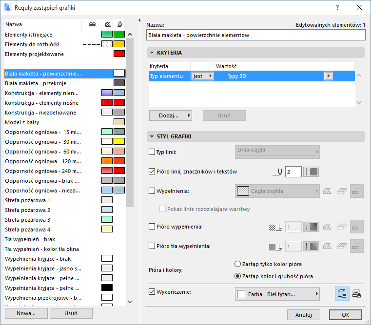Enable the Pióro tła wypełnienia checkbox
The width and height of the screenshot is (371, 325).
(152, 246)
